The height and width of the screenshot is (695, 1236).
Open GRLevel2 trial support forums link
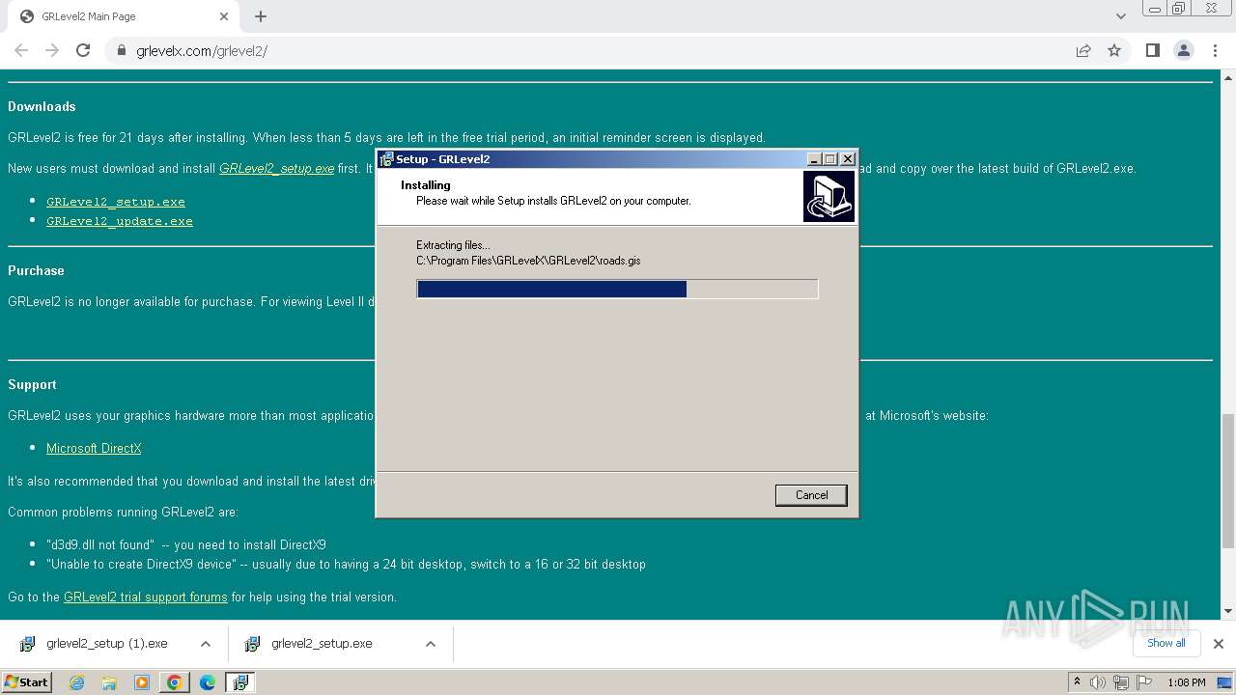pyautogui.click(x=146, y=597)
